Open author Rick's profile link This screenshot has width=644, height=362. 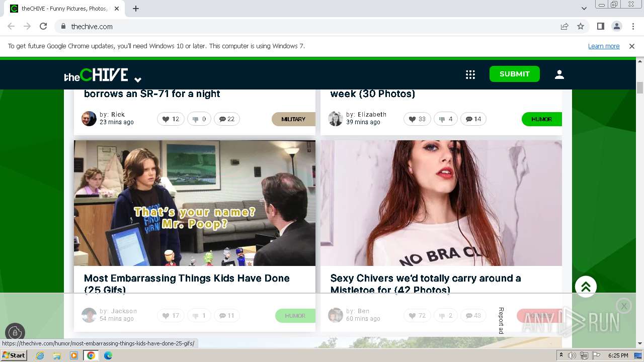click(x=118, y=115)
